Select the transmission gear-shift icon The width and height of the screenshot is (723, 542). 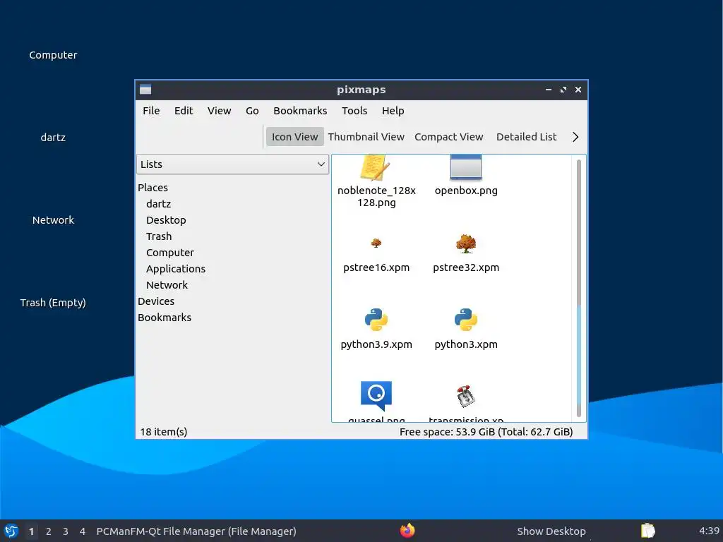[466, 396]
